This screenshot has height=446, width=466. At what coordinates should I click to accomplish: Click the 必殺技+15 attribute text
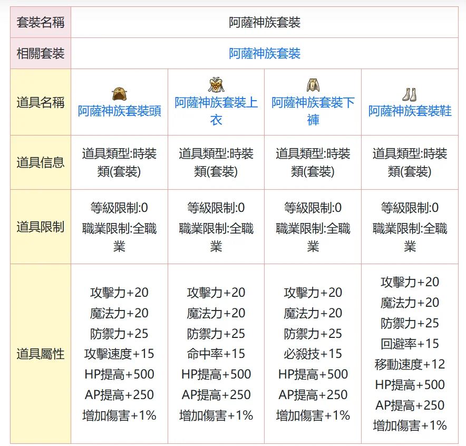point(313,354)
